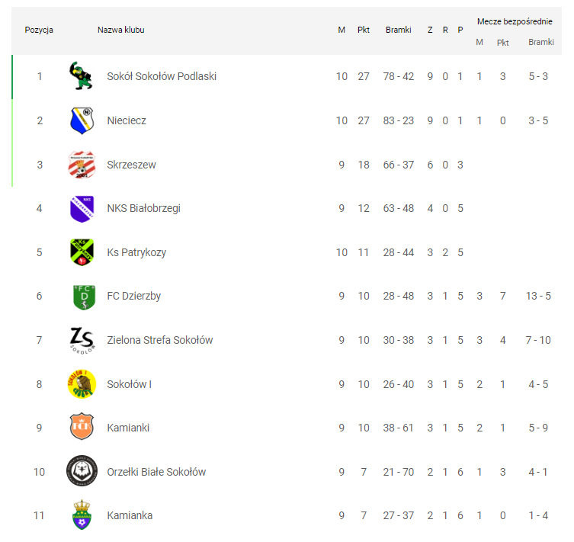Screen dimensions: 574x542
Task: Select the Nazwa klubu column header
Action: [x=120, y=30]
